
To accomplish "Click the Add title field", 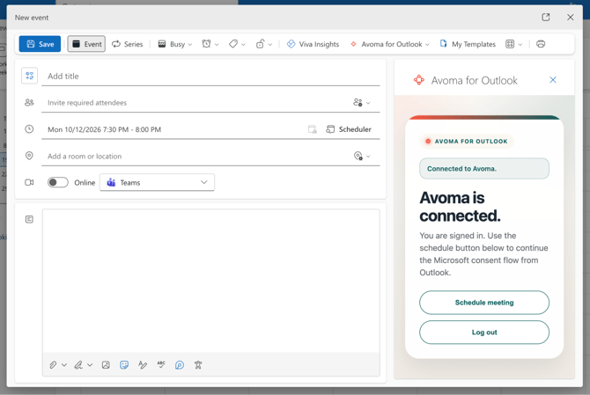I will tap(210, 77).
